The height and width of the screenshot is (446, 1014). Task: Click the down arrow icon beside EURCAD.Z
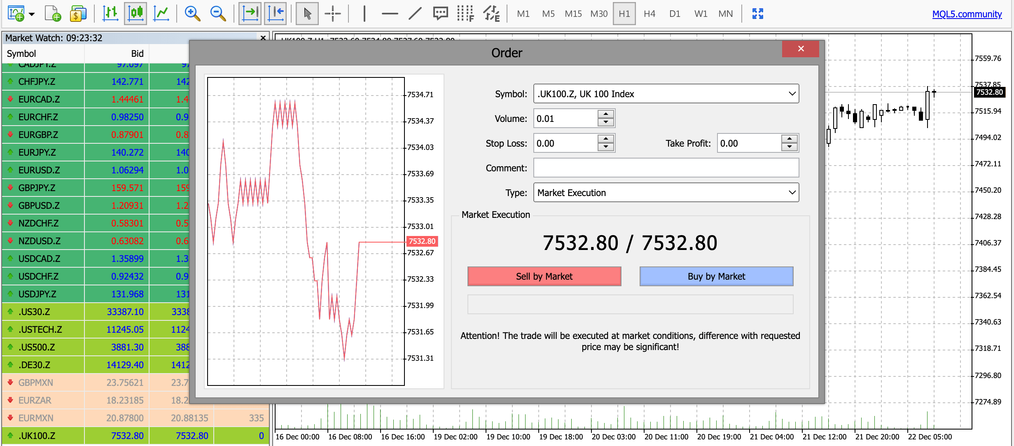point(10,99)
